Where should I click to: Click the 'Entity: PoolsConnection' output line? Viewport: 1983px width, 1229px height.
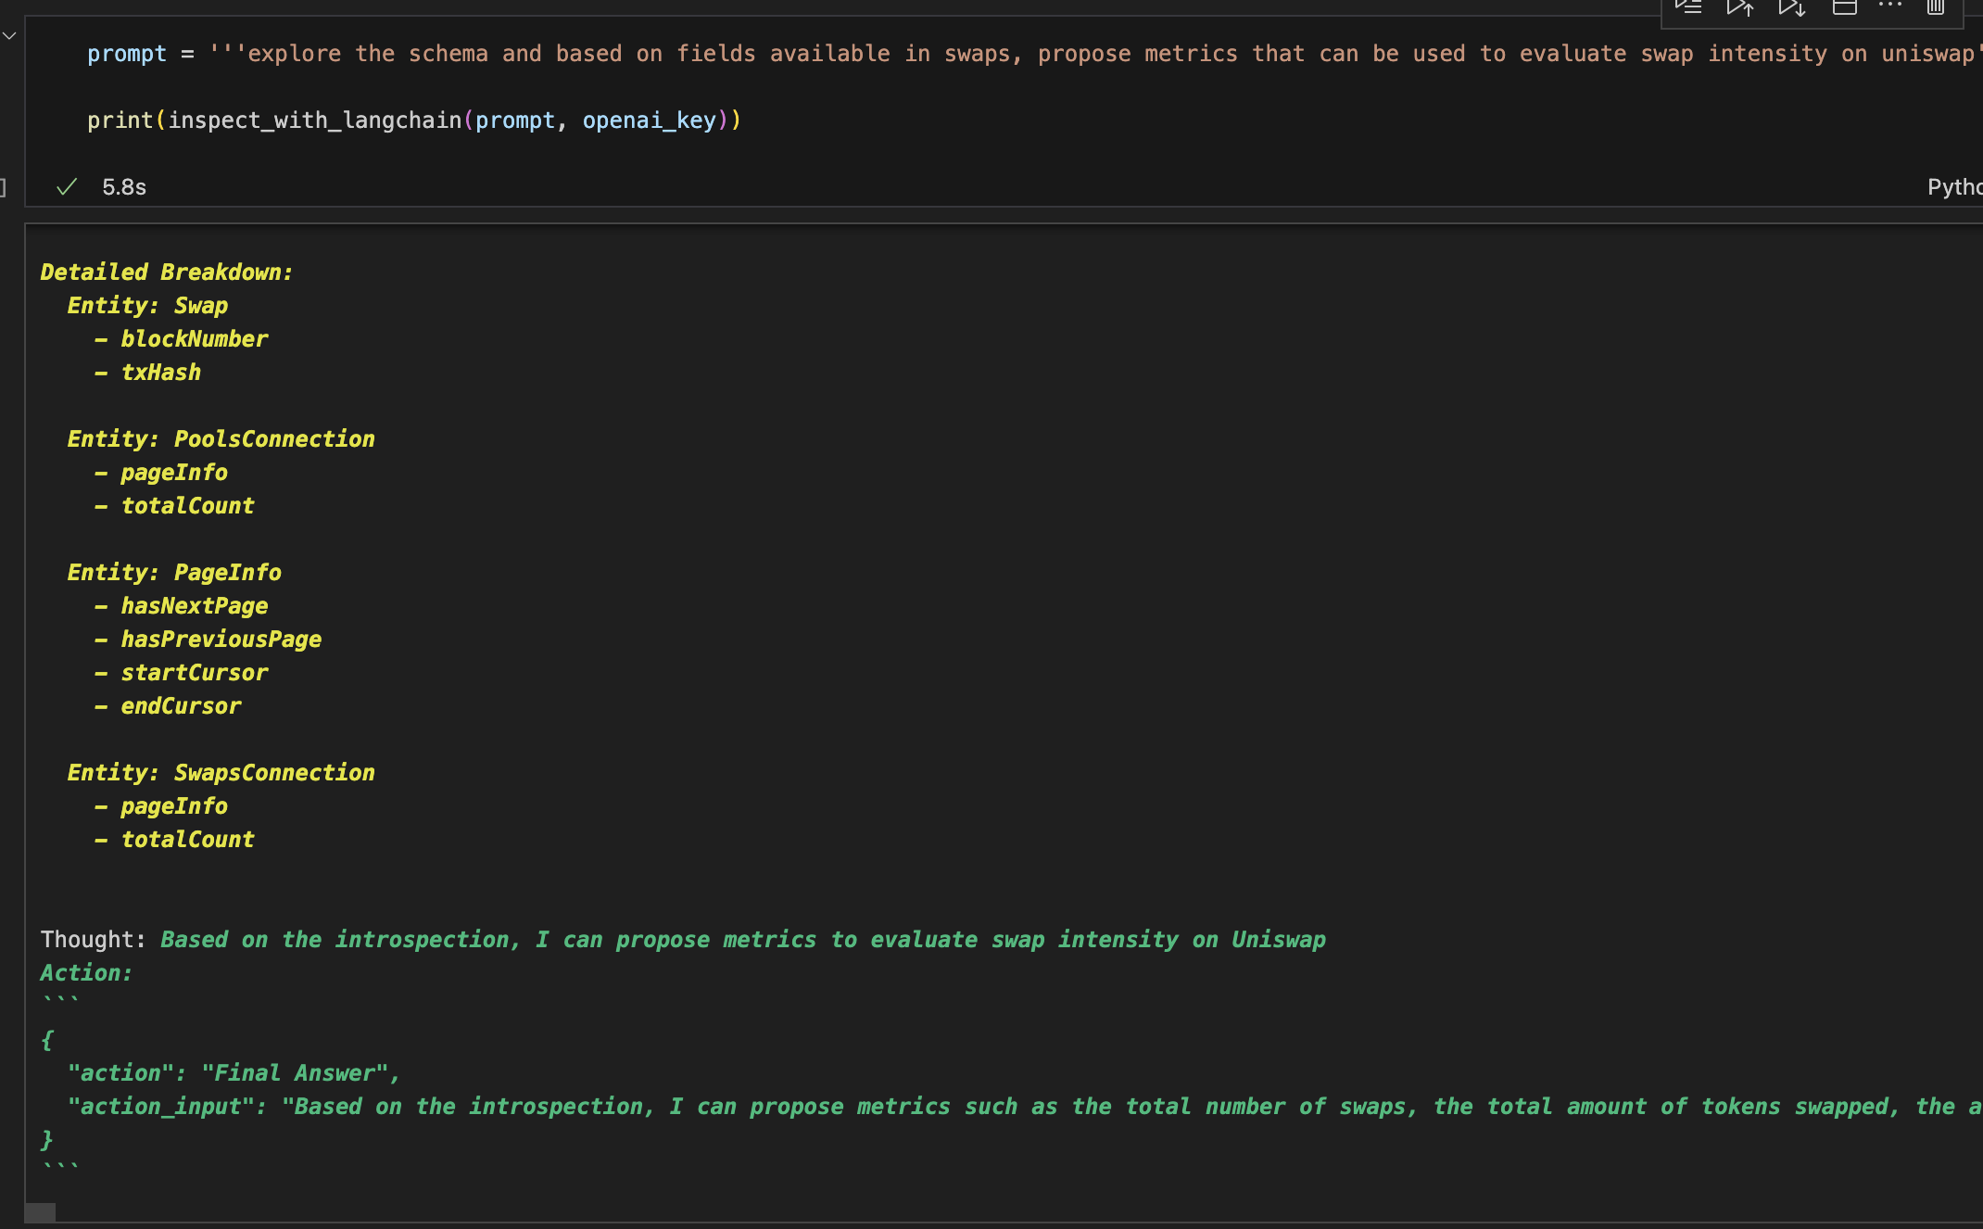pos(221,439)
